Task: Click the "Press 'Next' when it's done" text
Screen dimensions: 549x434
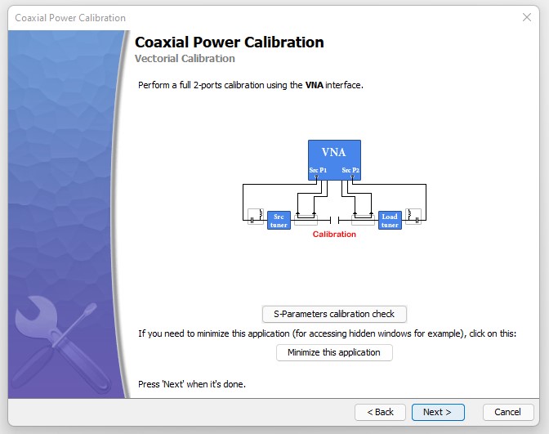Action: click(x=192, y=384)
